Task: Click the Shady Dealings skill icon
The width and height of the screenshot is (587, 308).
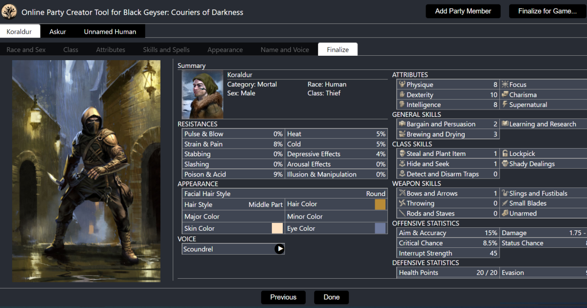Action: (505, 164)
